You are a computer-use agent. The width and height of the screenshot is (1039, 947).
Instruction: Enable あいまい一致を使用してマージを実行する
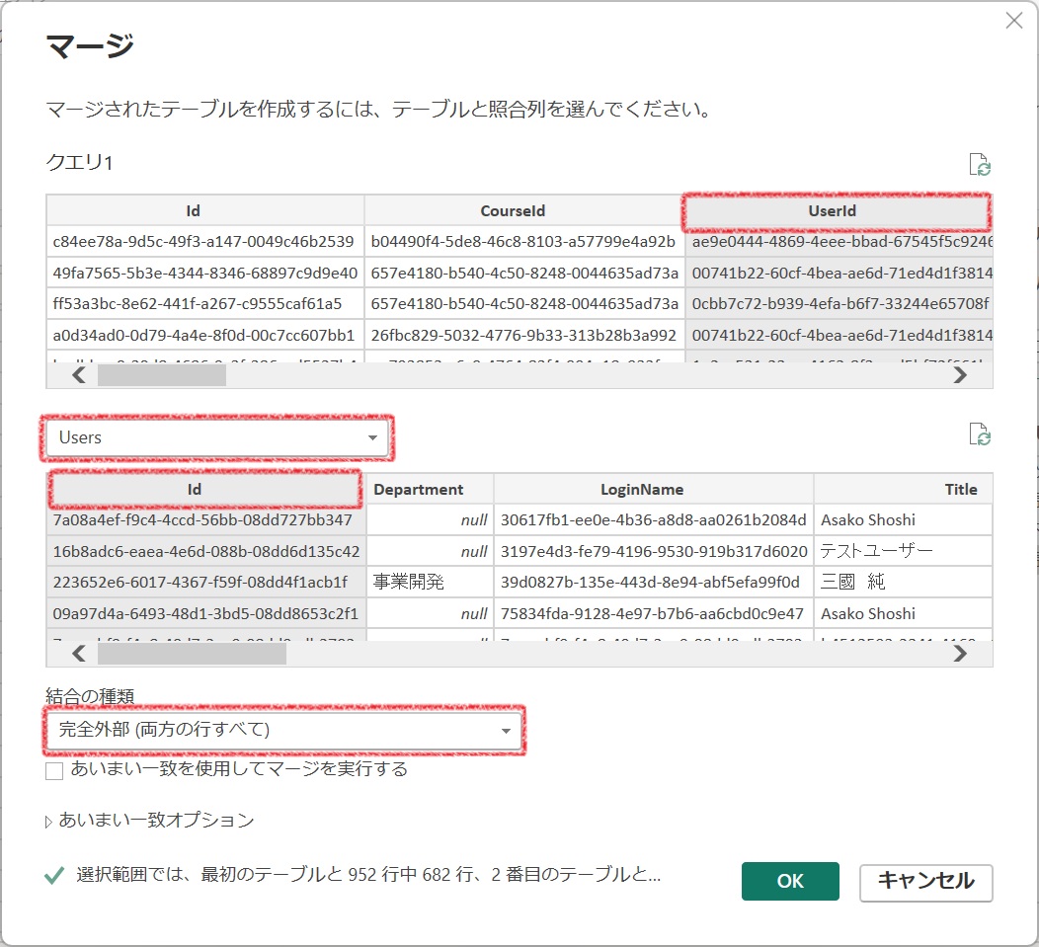click(54, 770)
